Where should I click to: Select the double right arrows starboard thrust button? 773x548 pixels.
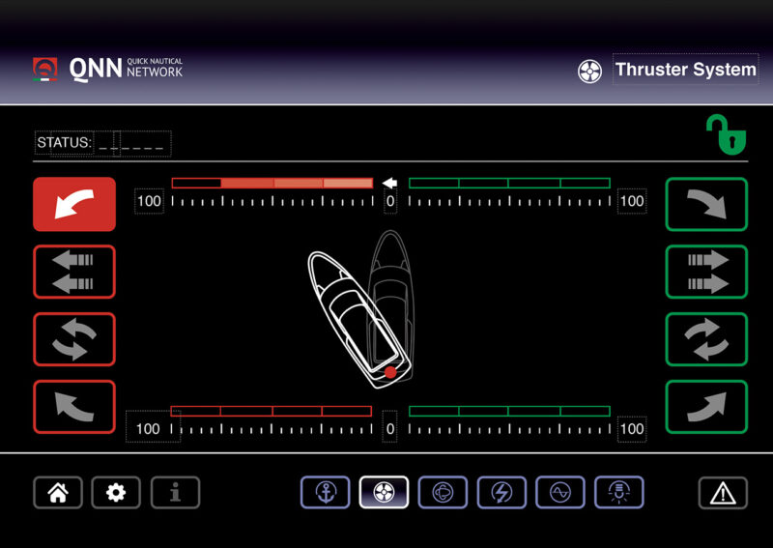point(706,272)
